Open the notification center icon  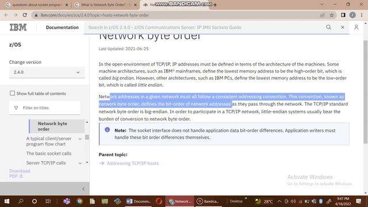359,201
